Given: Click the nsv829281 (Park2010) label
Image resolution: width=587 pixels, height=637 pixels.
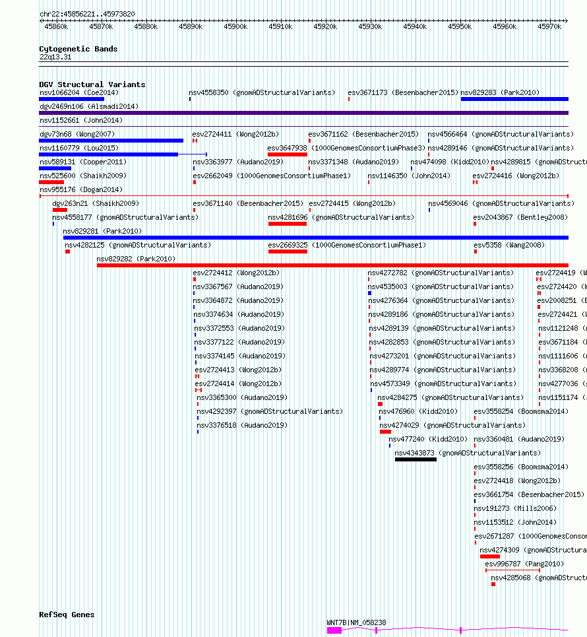Looking at the screenshot, I should tap(102, 231).
